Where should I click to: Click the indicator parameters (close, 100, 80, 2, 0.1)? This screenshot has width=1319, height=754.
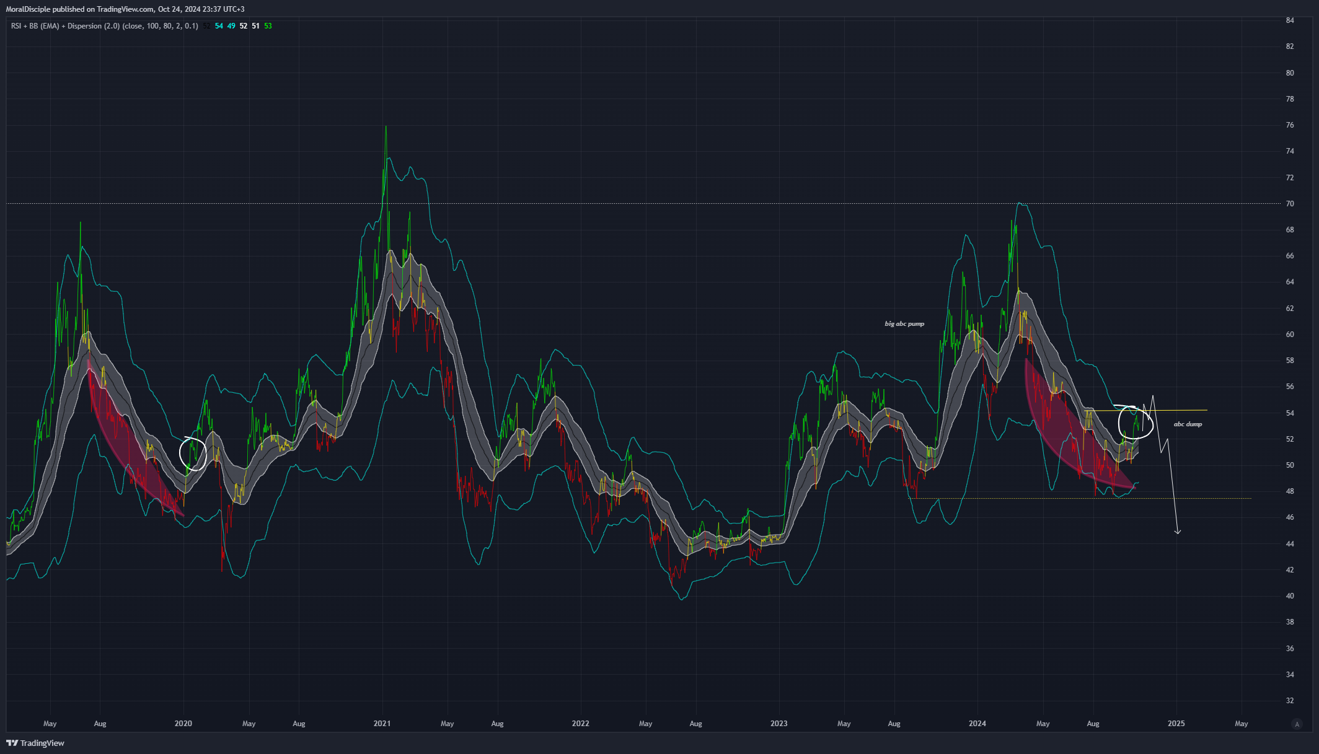pos(160,26)
